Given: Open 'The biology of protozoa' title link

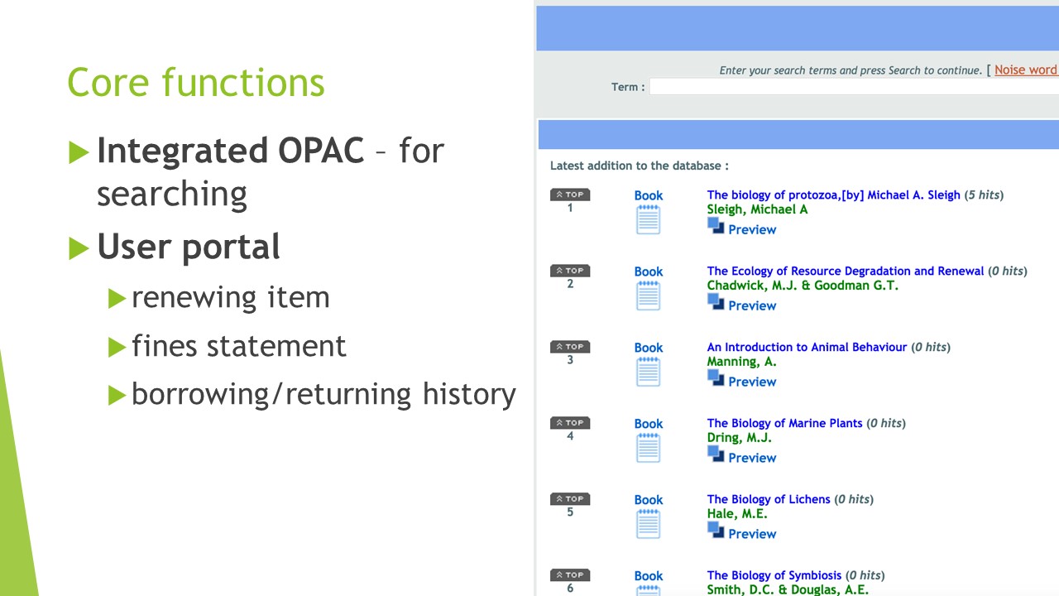Looking at the screenshot, I should click(833, 195).
